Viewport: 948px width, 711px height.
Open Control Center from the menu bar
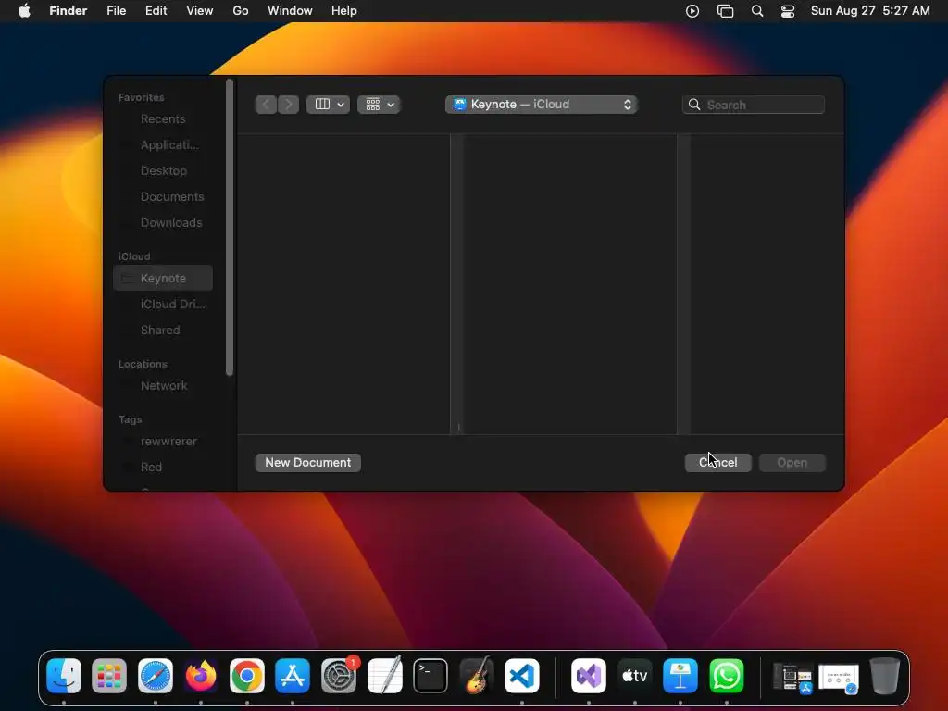(788, 11)
